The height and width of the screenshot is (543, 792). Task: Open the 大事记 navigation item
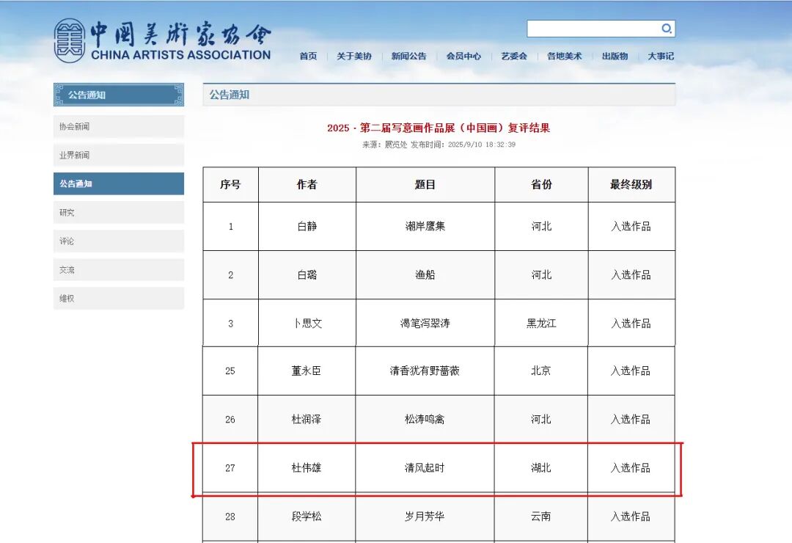click(x=660, y=57)
